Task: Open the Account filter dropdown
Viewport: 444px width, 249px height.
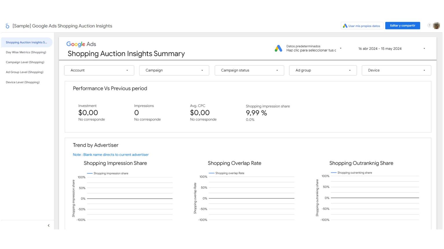Action: tap(99, 70)
